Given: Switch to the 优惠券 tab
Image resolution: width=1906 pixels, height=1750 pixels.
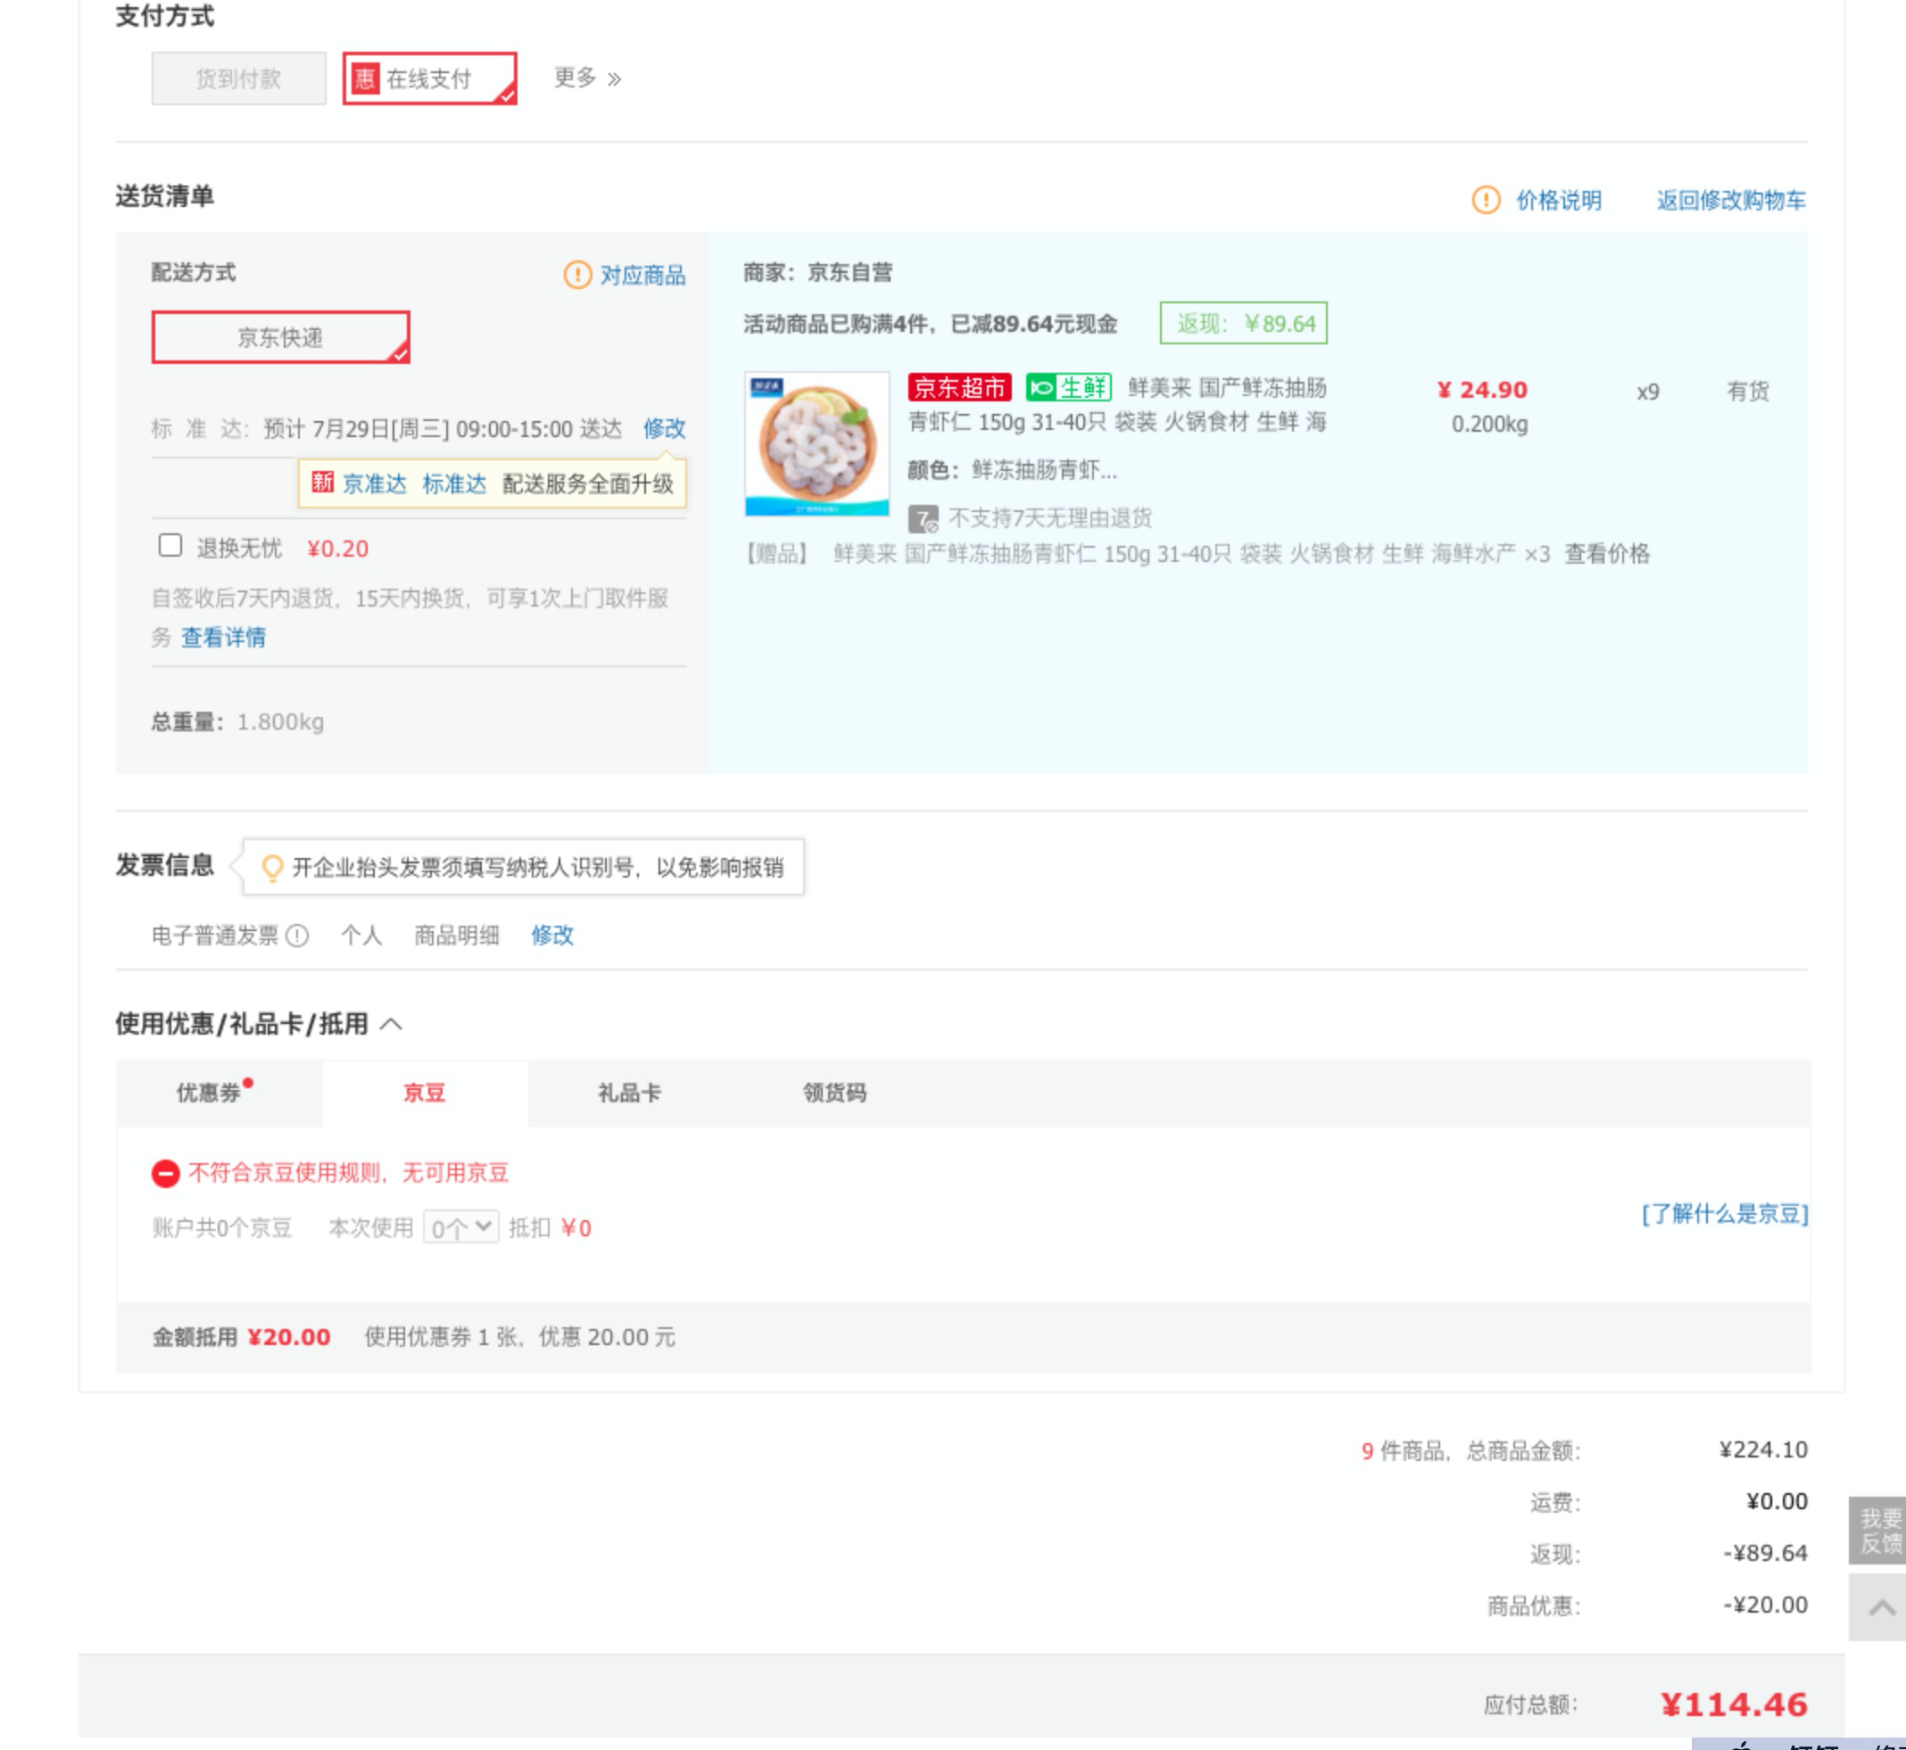Looking at the screenshot, I should coord(219,1093).
